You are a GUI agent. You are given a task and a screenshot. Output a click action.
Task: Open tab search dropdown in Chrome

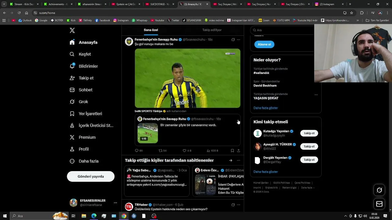coord(4,4)
